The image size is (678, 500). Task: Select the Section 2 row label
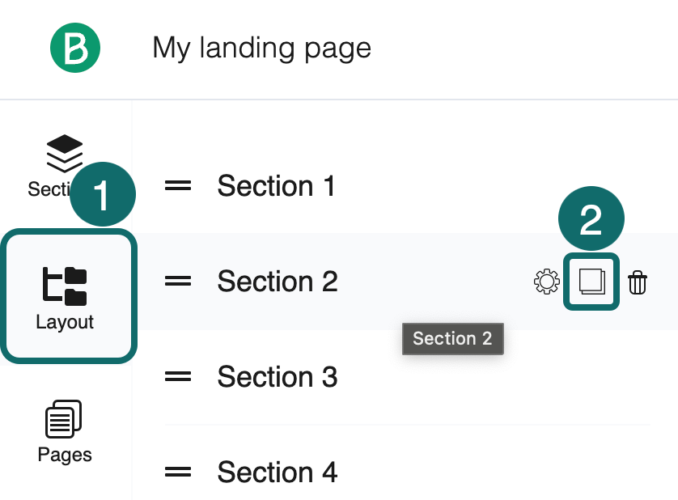[x=278, y=282]
